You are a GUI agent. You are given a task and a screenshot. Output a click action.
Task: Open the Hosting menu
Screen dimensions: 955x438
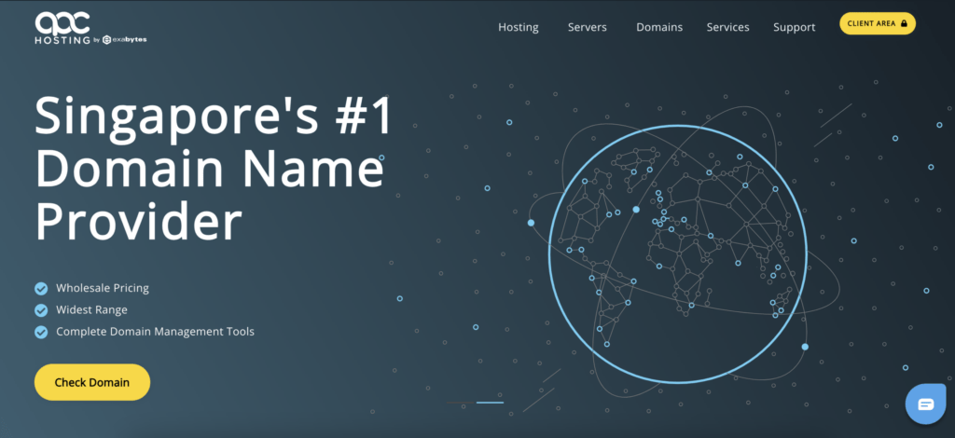(519, 27)
